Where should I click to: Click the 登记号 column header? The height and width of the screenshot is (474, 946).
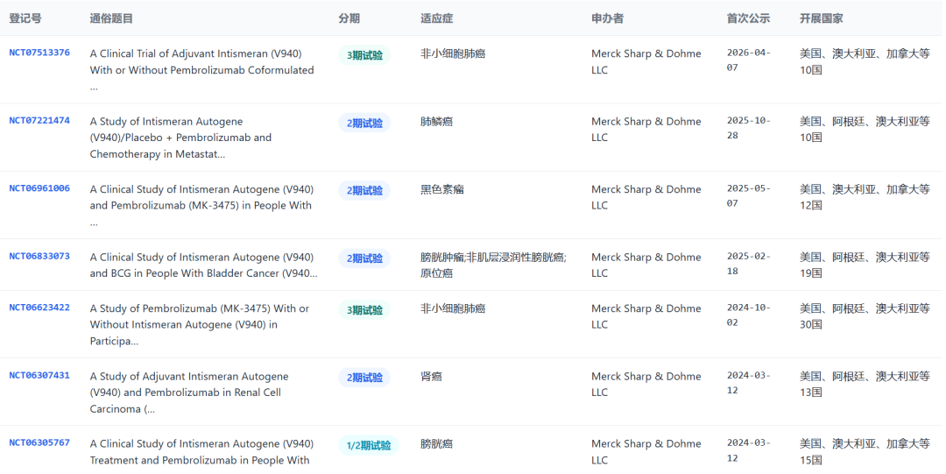pos(25,18)
